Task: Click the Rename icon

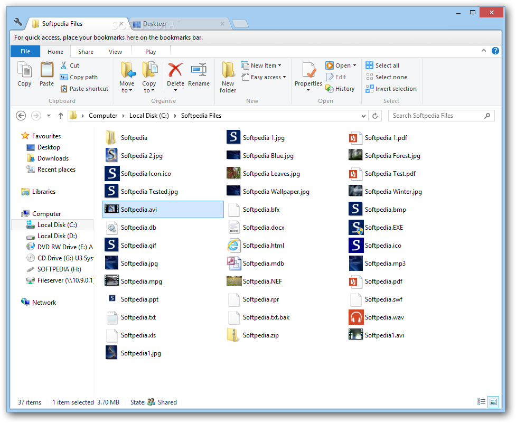Action: (199, 70)
